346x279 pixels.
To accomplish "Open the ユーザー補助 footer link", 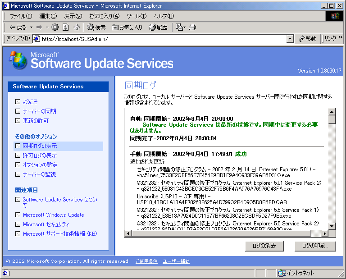I will [x=176, y=261].
